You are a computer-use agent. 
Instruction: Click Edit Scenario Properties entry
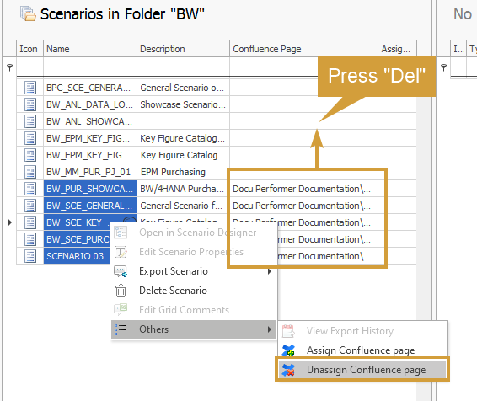pos(194,252)
